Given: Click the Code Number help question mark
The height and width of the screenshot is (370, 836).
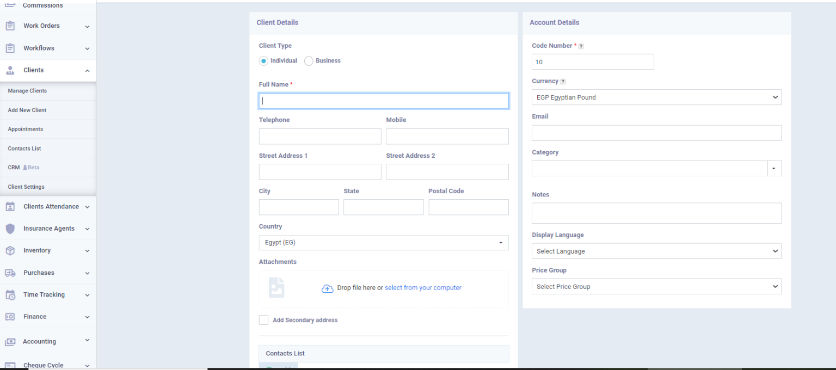Looking at the screenshot, I should tap(580, 46).
